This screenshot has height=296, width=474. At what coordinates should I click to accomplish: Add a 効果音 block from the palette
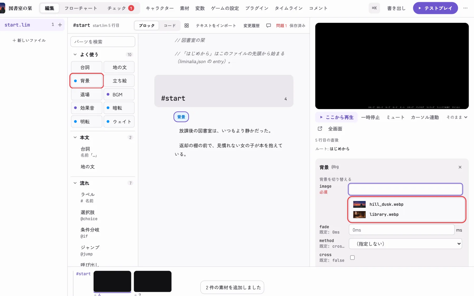point(87,108)
